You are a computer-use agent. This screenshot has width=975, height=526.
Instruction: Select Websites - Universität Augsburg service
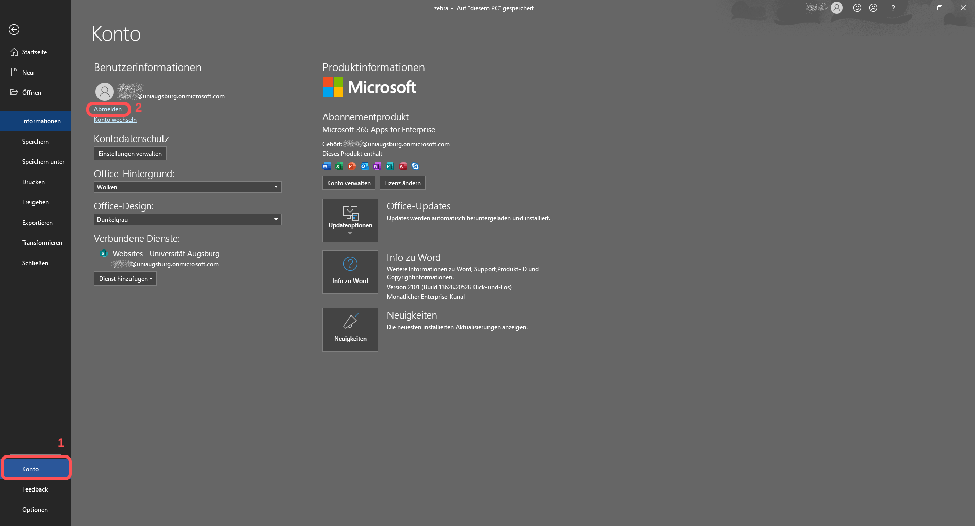click(x=166, y=254)
